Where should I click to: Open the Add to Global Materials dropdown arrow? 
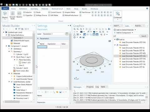pyautogui.click(x=135, y=30)
